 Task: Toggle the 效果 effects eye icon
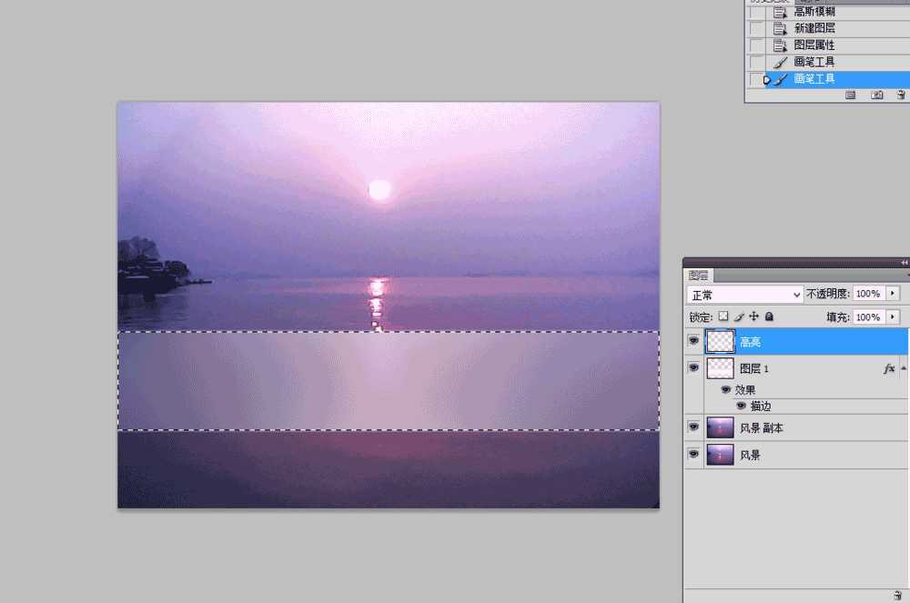point(725,389)
